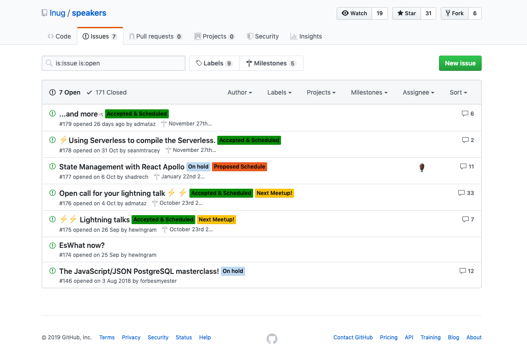Click the GitHub Octocat logo in footer
This screenshot has height=355, width=527.
272,338
